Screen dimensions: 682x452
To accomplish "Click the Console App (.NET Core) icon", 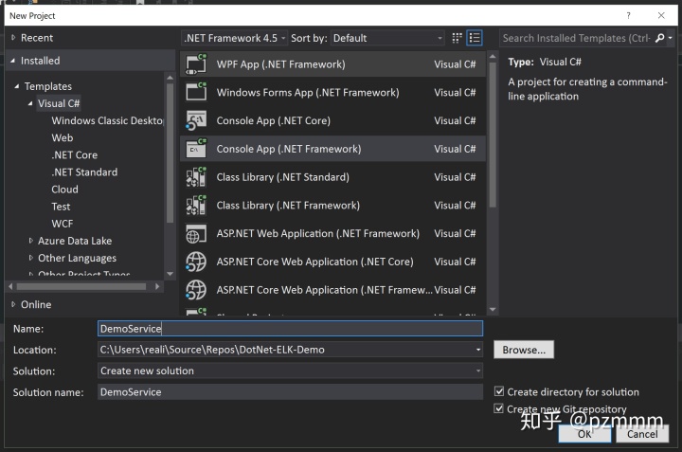I will (196, 120).
